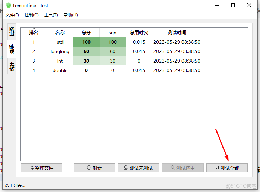Sort by the 名称 column header
Image resolution: width=260 pixels, height=192 pixels.
point(60,33)
